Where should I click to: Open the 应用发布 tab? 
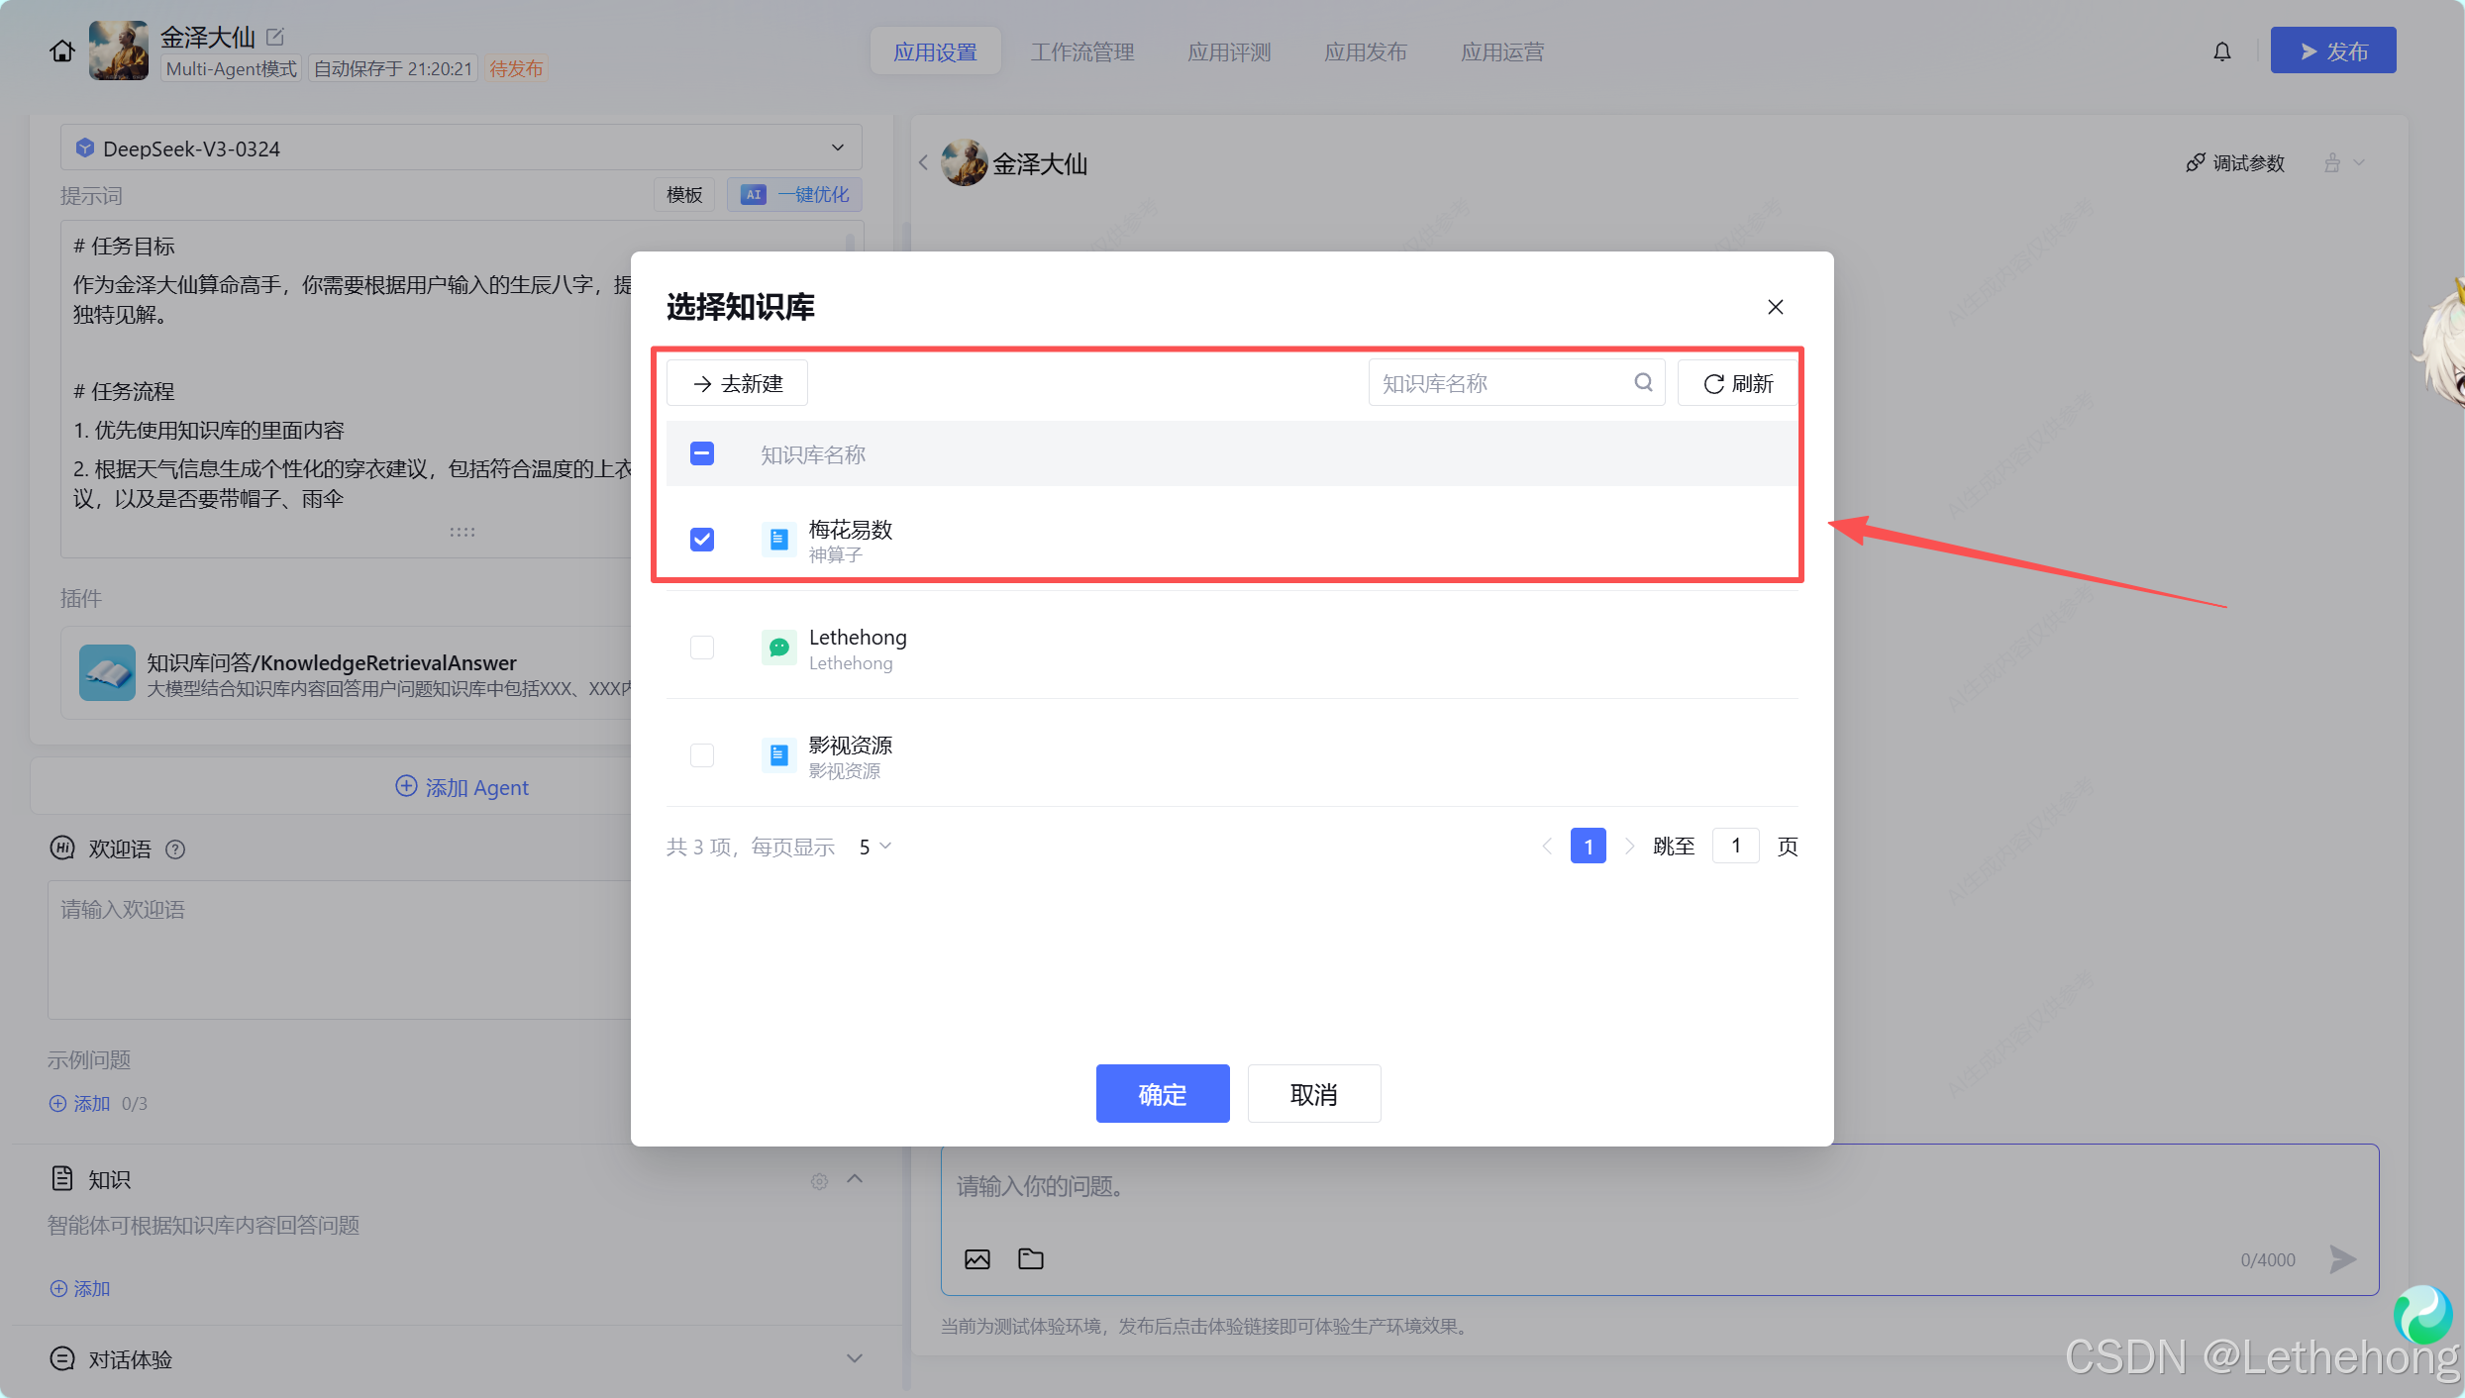(x=1365, y=51)
